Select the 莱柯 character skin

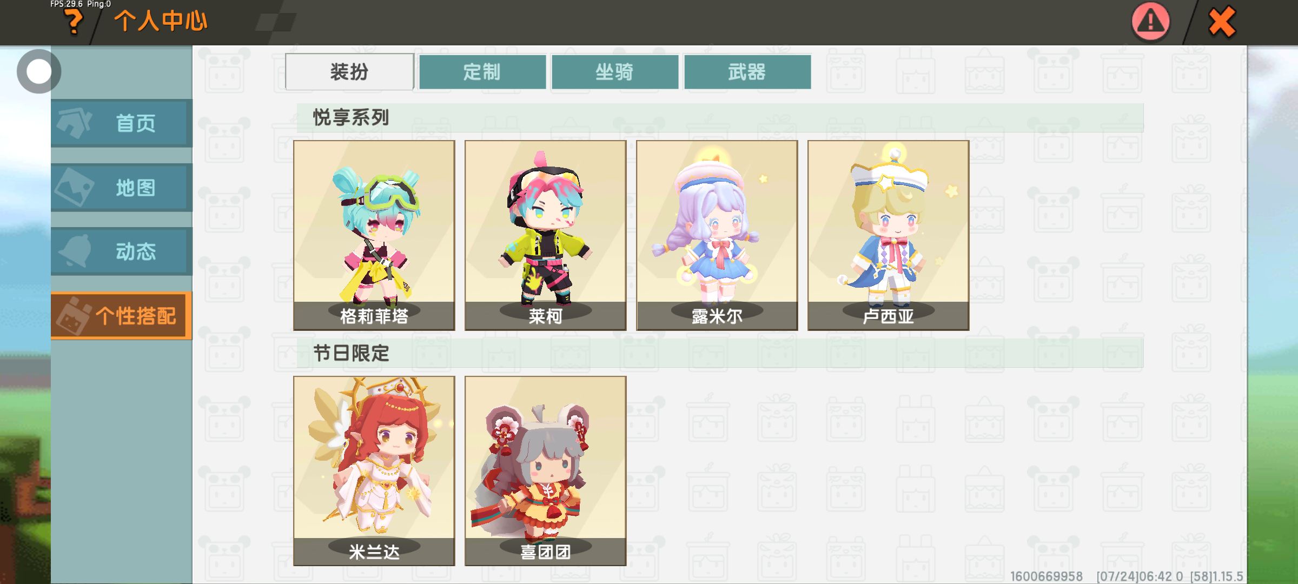546,235
